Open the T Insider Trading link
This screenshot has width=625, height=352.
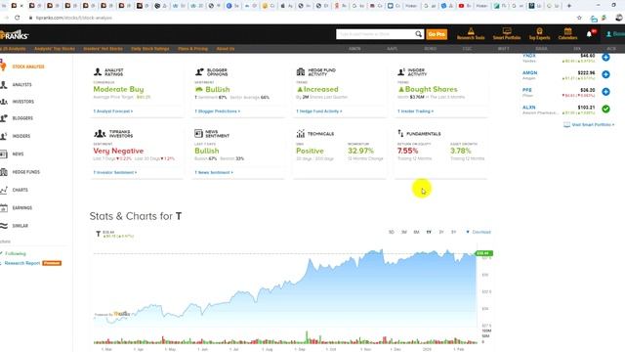(415, 111)
